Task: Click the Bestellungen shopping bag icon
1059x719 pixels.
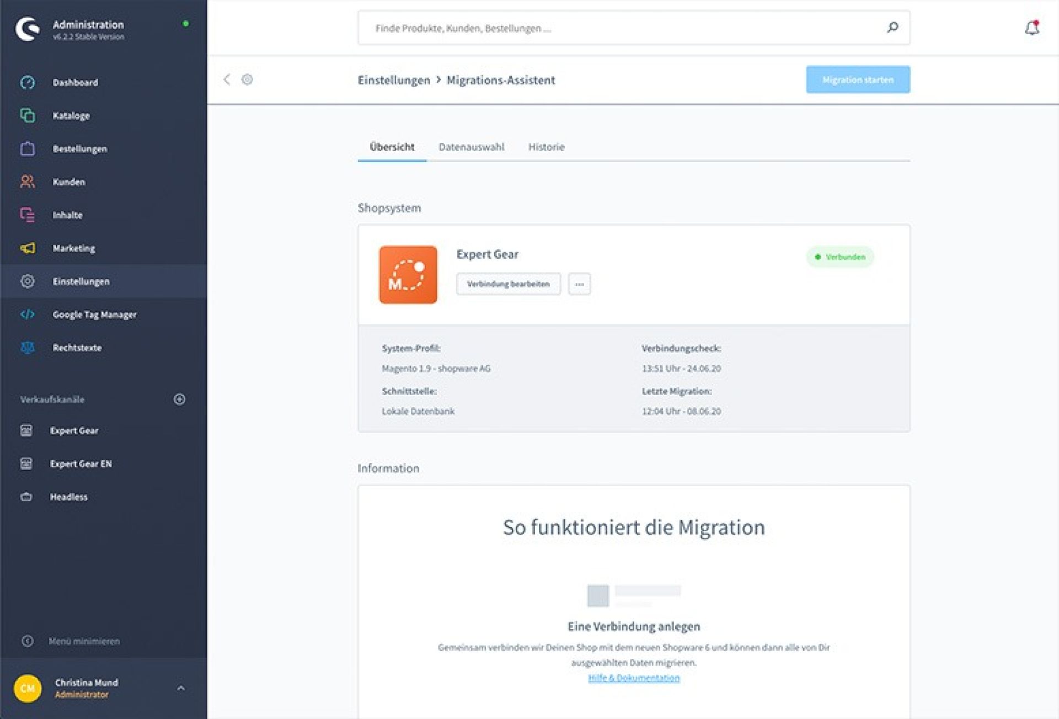Action: click(28, 149)
